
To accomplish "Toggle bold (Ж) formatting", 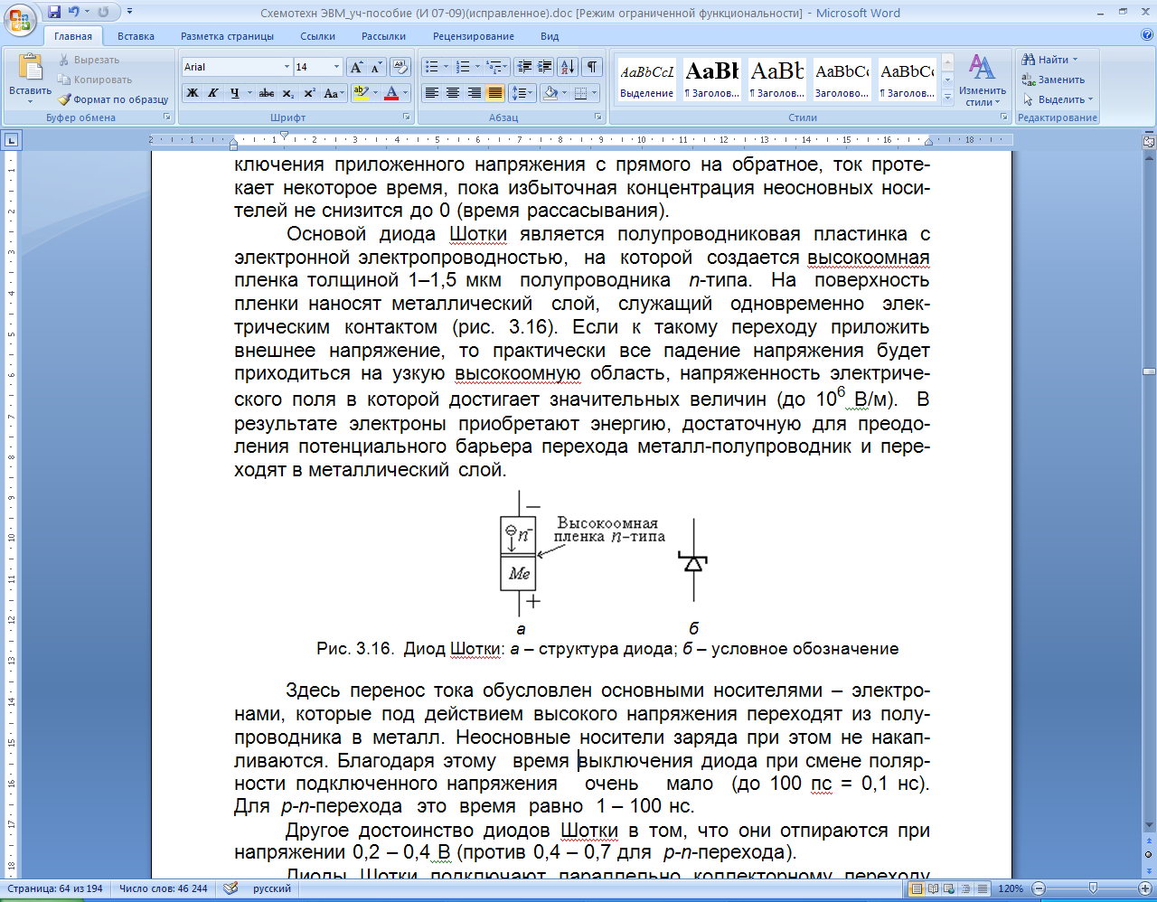I will click(193, 93).
